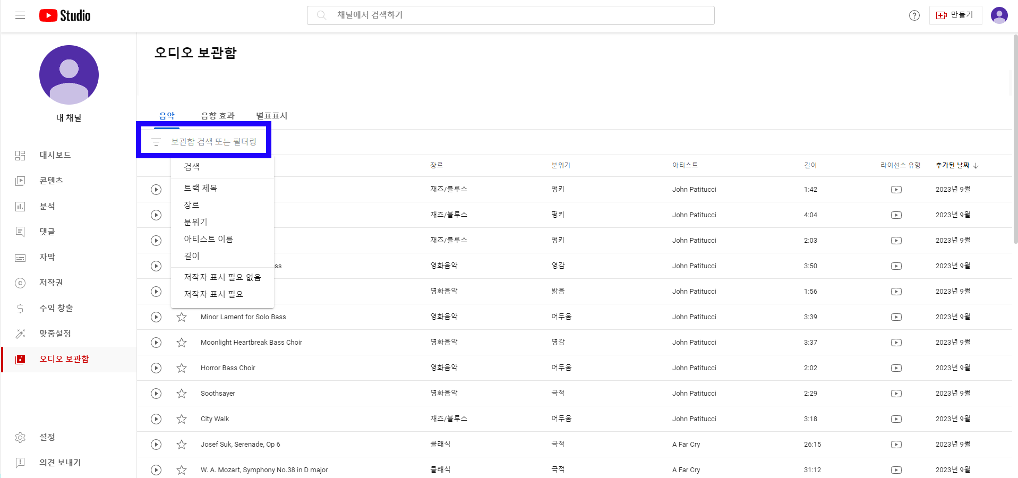Play Josef Suk, Serenade, Op 6 track
The width and height of the screenshot is (1018, 478).
point(156,445)
